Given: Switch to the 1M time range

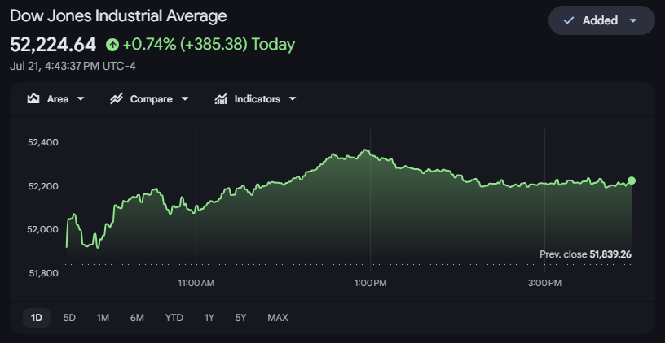Looking at the screenshot, I should [x=103, y=318].
